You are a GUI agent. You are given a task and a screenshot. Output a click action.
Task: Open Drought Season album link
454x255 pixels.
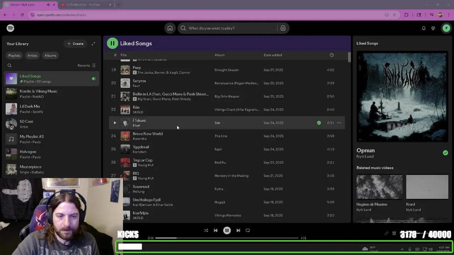[x=227, y=70]
